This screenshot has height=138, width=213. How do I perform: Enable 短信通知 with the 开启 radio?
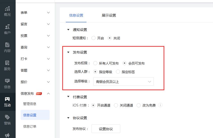coord(94,38)
